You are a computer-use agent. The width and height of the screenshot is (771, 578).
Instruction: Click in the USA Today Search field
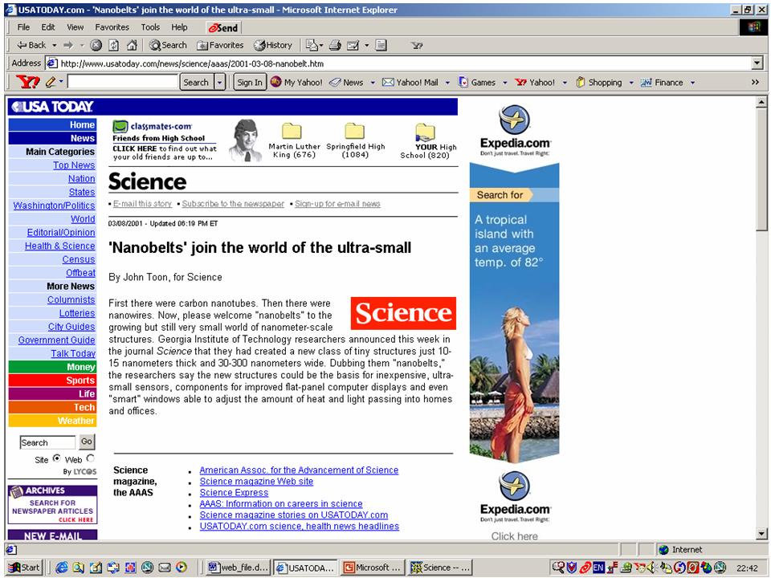(47, 442)
